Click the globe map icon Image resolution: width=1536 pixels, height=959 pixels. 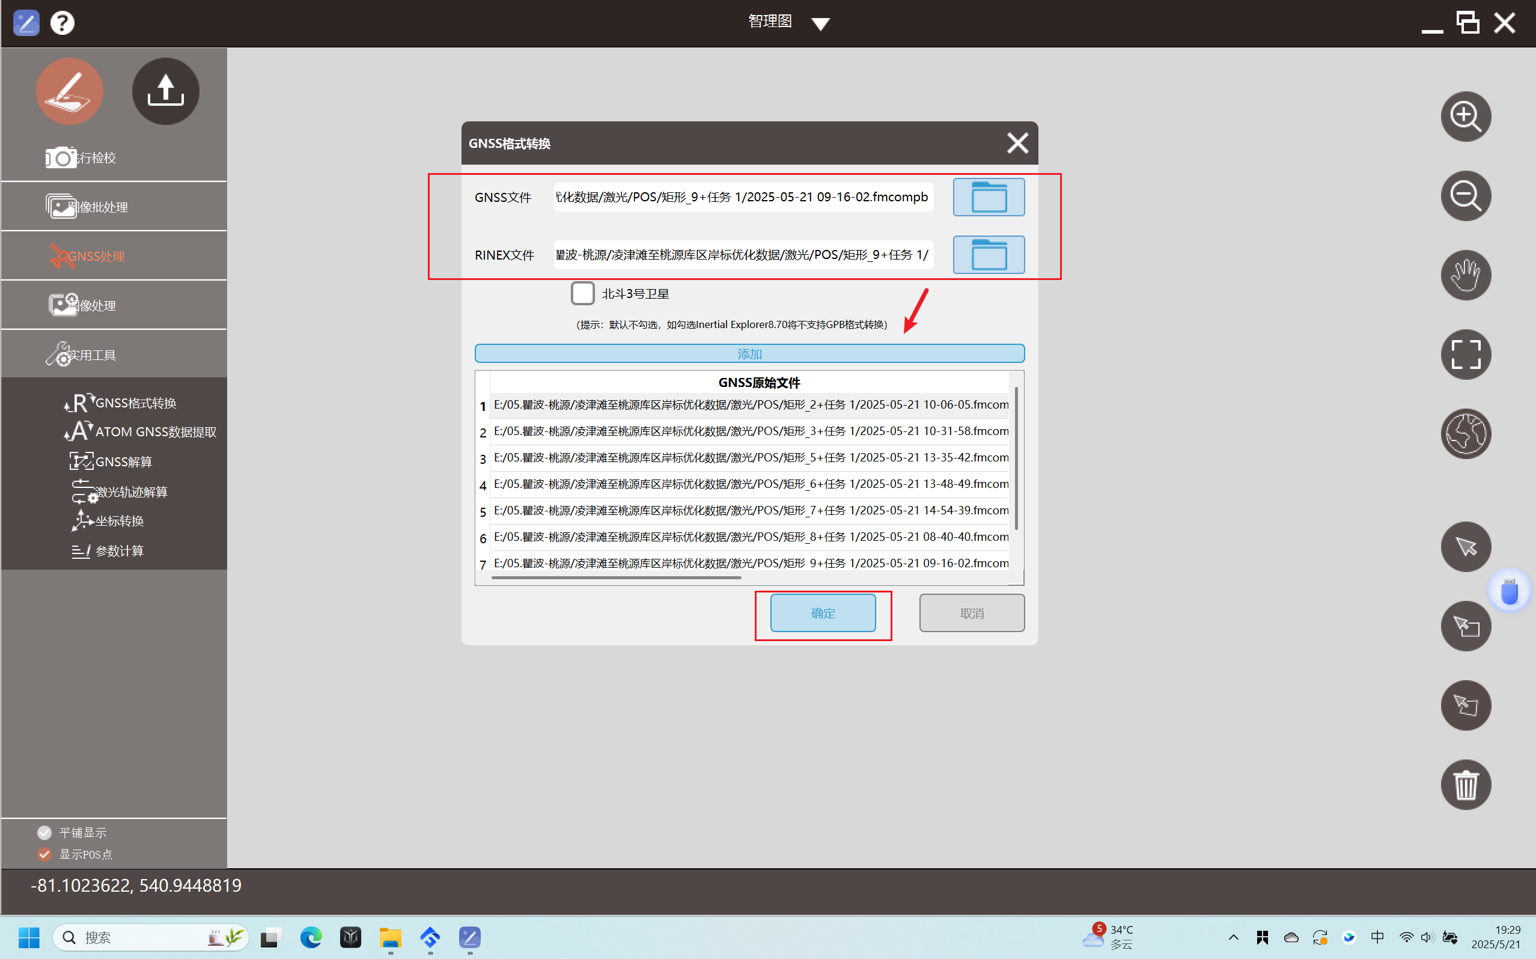pyautogui.click(x=1465, y=434)
